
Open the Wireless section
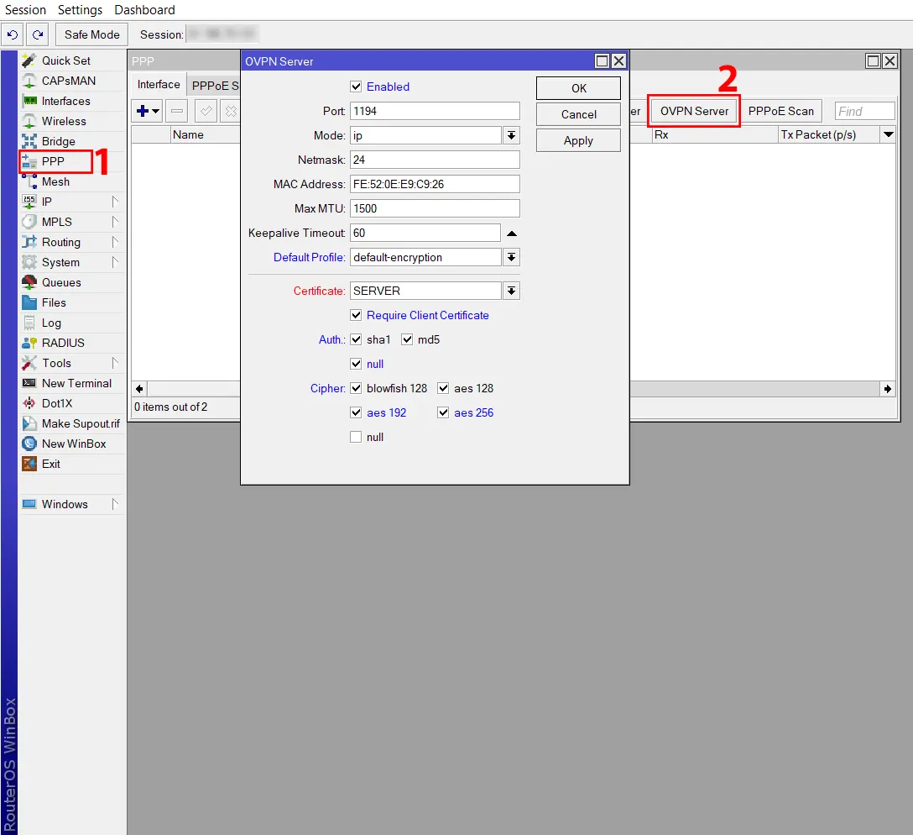(63, 120)
